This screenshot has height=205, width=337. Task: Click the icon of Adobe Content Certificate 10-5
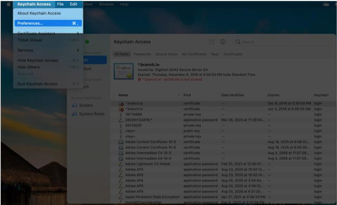(x=121, y=142)
